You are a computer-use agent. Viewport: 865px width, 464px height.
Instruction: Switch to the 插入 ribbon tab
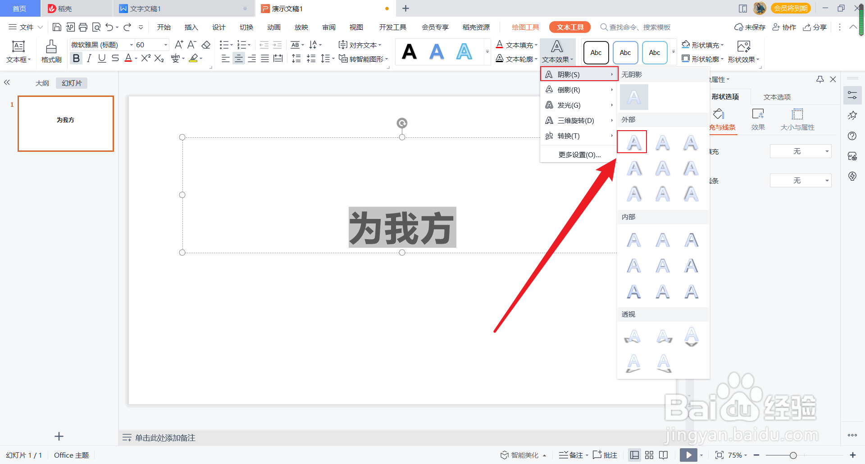point(191,27)
